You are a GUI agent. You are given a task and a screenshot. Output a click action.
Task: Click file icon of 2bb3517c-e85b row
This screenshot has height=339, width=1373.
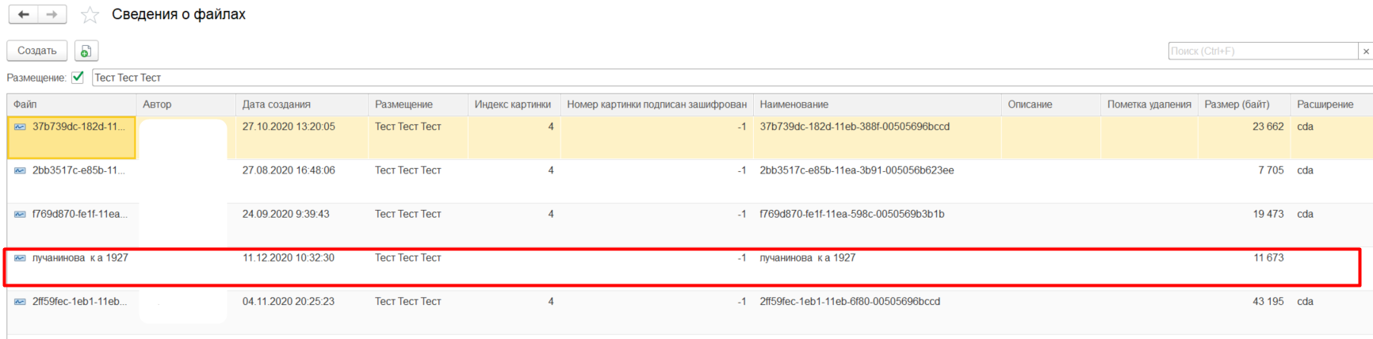20,170
